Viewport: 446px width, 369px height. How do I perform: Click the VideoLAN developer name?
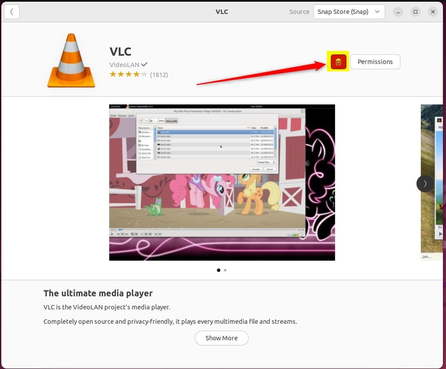coord(124,64)
